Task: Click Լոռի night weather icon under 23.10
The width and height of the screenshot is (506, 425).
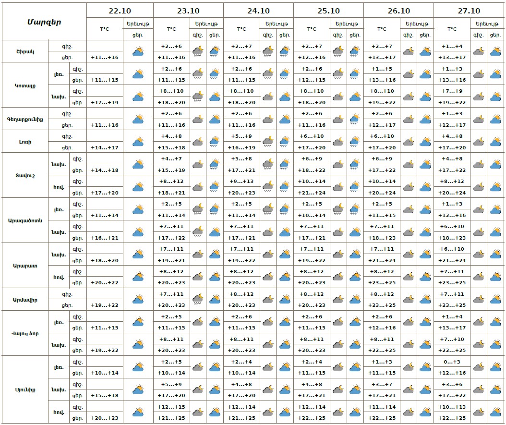Action: (198, 142)
